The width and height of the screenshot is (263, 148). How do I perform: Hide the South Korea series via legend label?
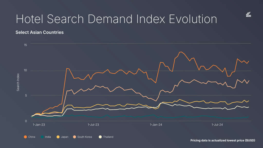[x=84, y=137]
